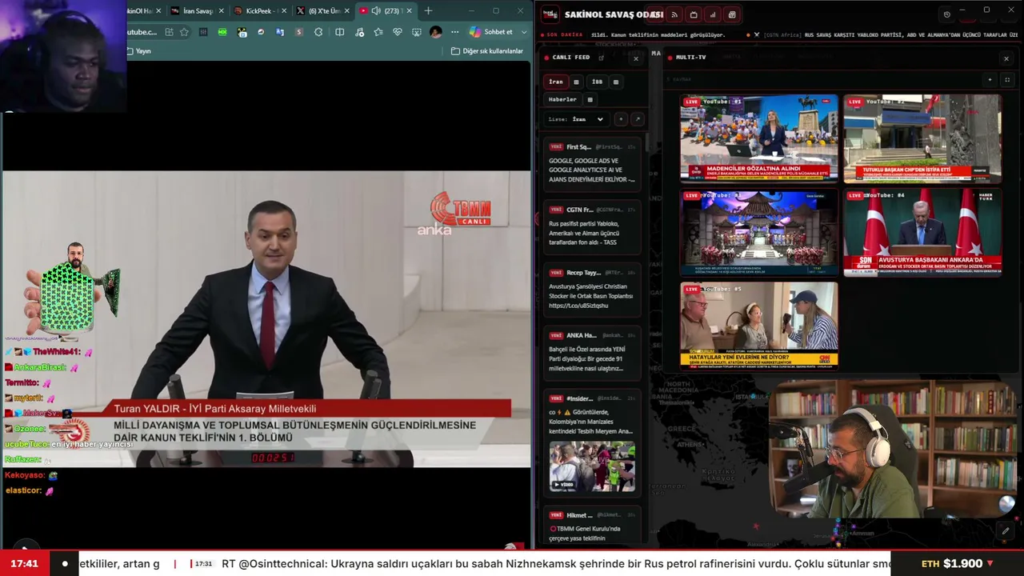The image size is (1024, 576).
Task: Open browser favorites list icon
Action: coord(378,32)
